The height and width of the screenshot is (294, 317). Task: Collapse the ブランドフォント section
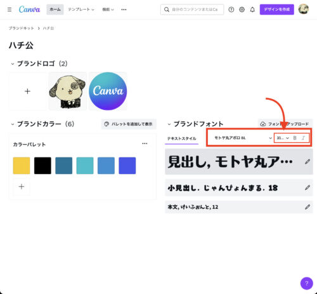pyautogui.click(x=169, y=124)
